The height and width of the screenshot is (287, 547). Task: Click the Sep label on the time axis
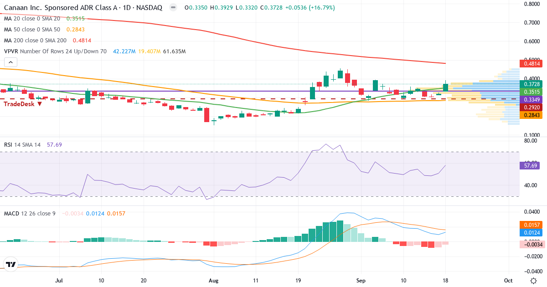(x=361, y=280)
